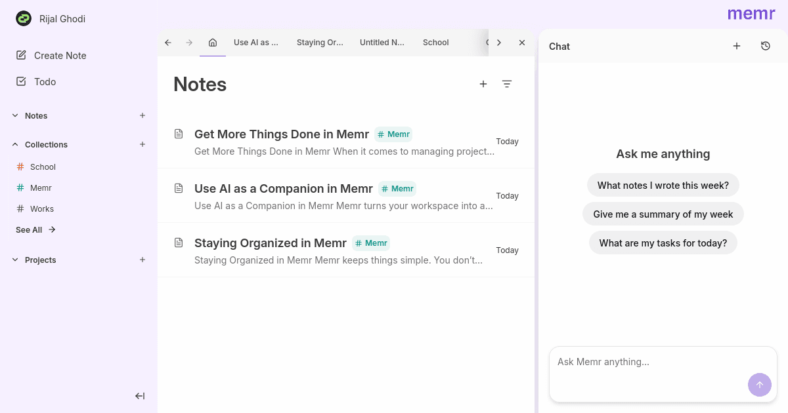Collapse the Collections section

point(16,144)
